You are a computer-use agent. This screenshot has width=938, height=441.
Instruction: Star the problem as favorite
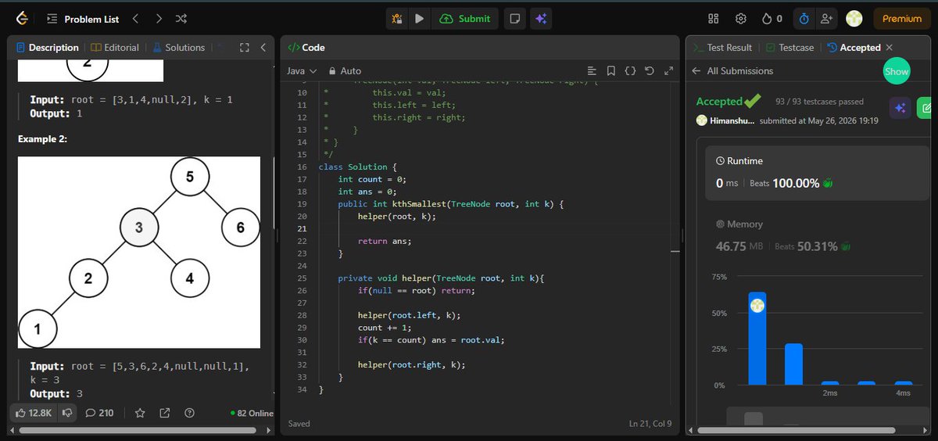(x=140, y=412)
